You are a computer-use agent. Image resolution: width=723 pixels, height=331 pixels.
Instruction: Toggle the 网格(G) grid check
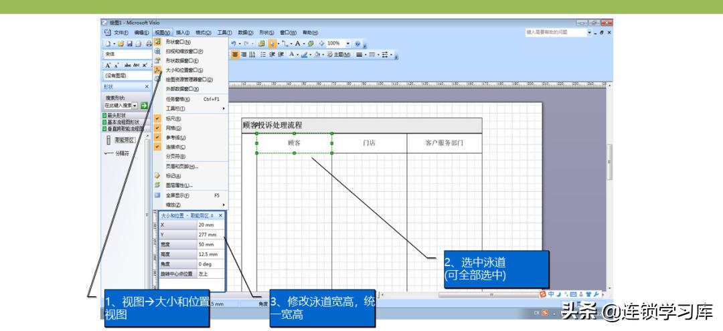click(x=157, y=128)
